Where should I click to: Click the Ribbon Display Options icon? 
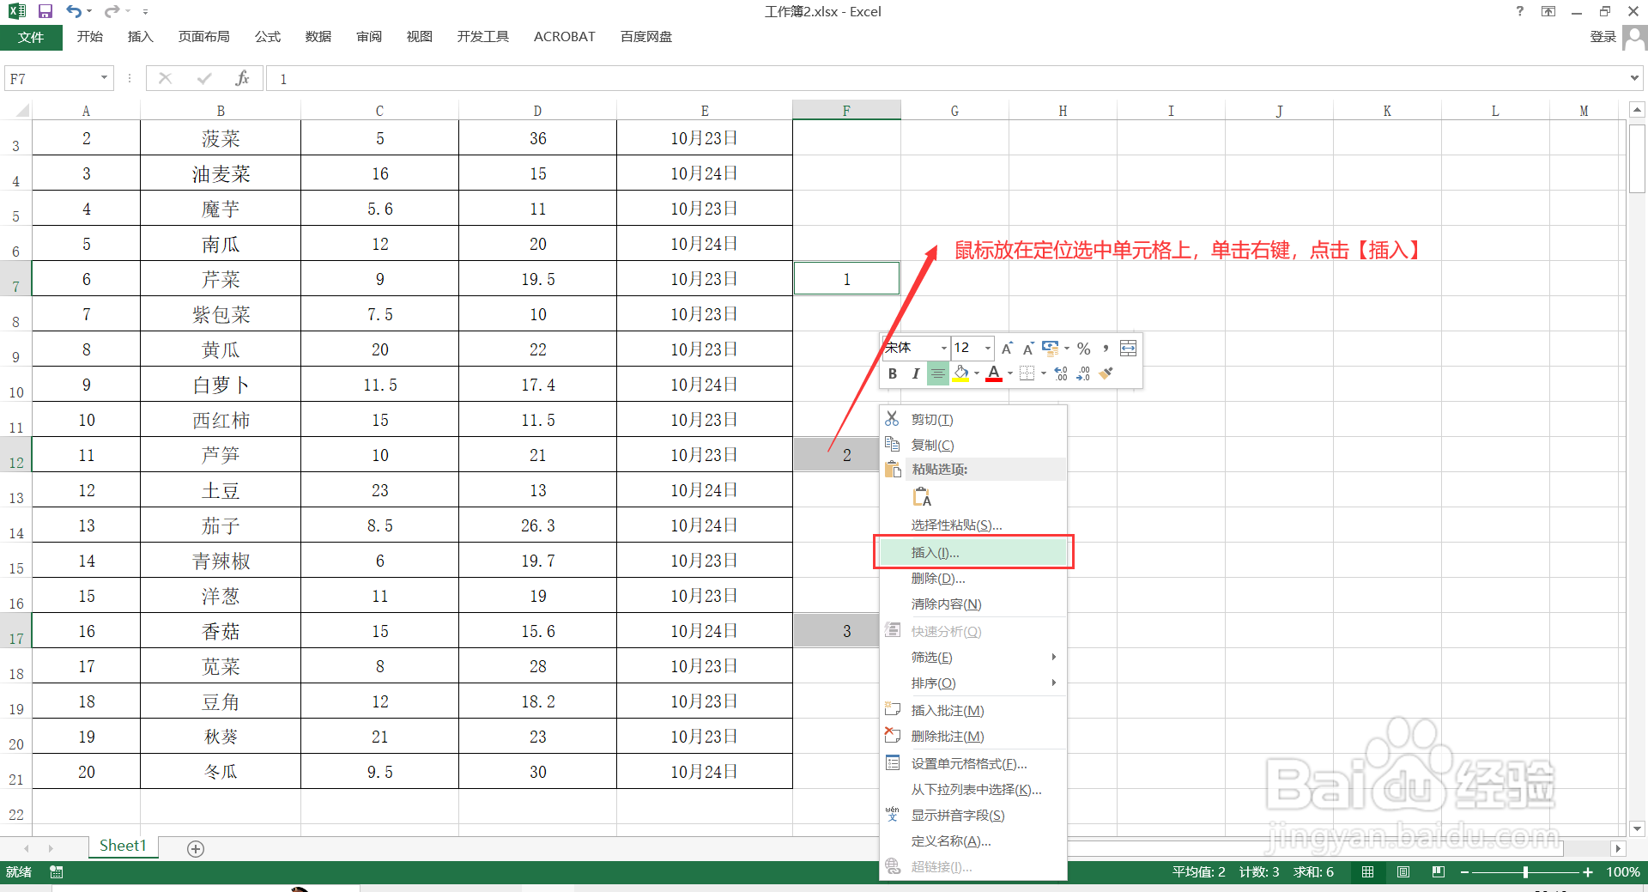(x=1548, y=11)
